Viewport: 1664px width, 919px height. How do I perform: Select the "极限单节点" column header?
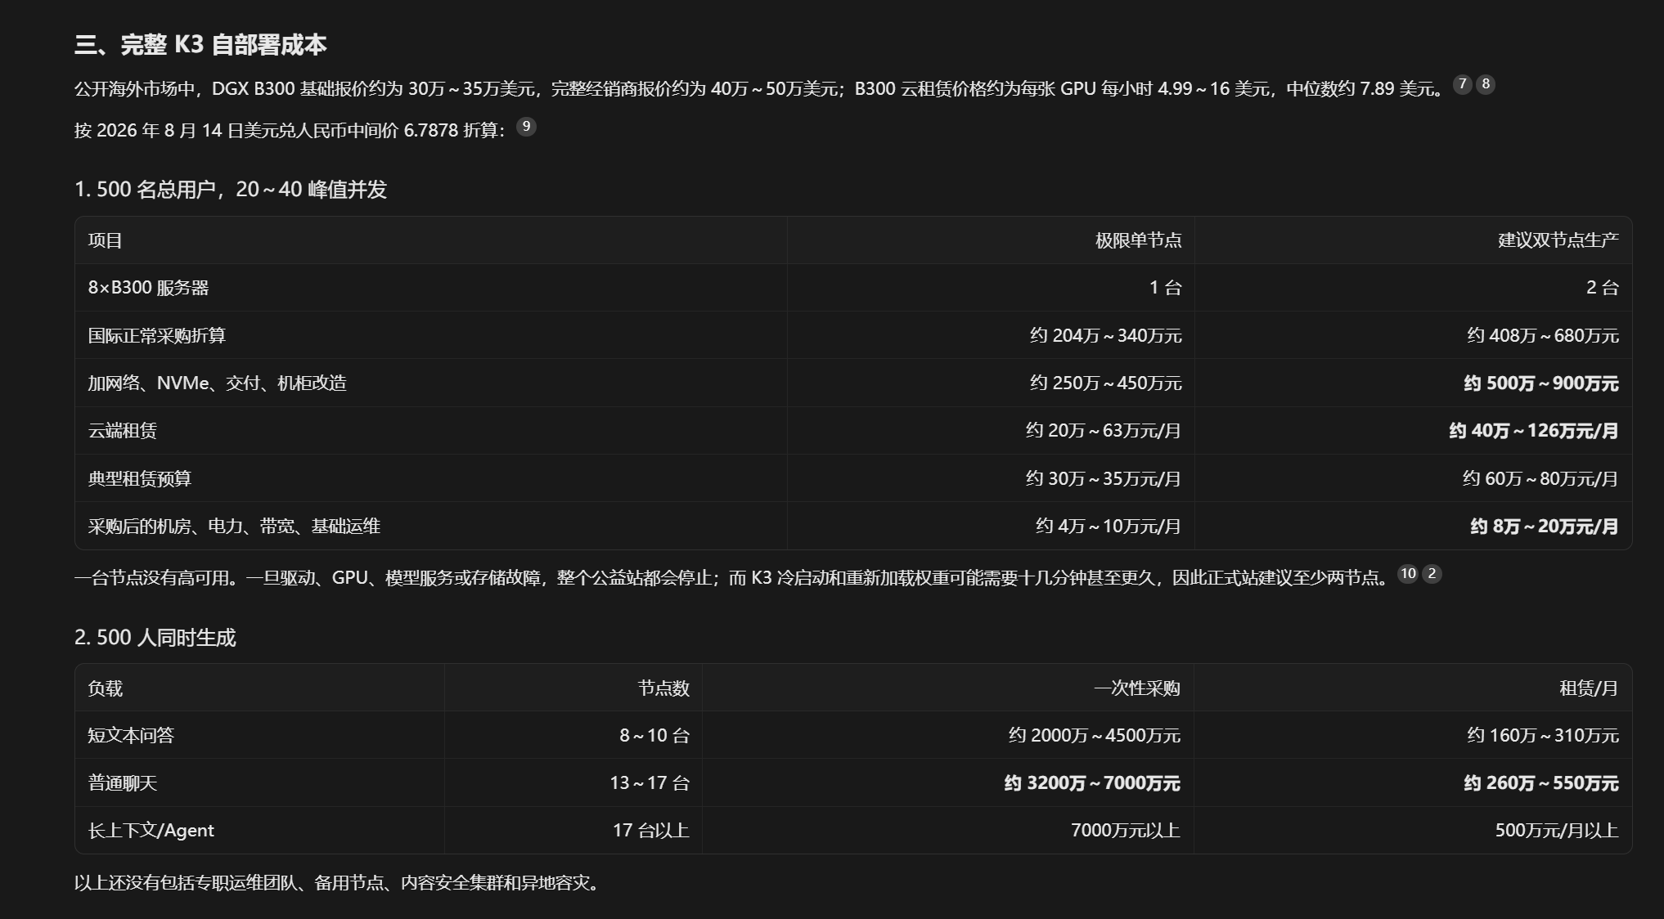1139,240
